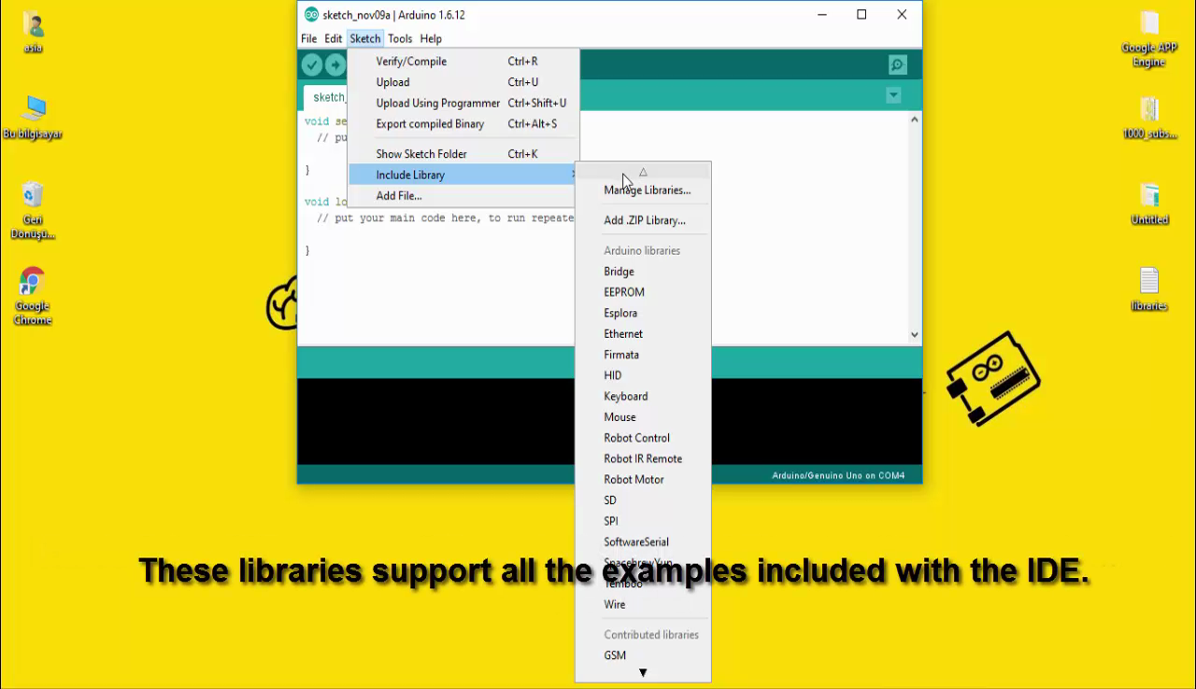Open the File menu
The height and width of the screenshot is (689, 1196).
coord(308,38)
